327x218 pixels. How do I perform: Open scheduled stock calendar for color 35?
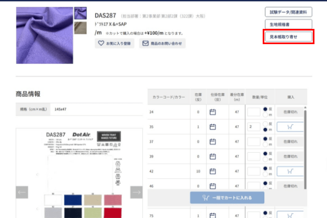pyautogui.click(x=213, y=127)
